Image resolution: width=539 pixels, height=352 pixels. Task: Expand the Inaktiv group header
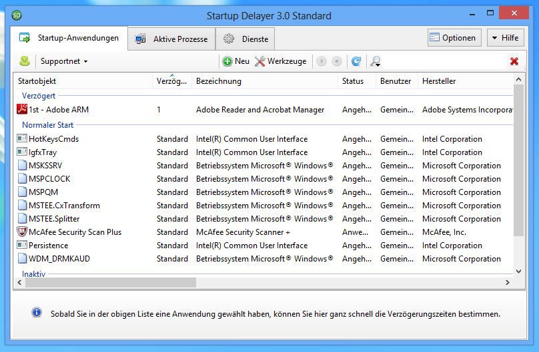pos(33,274)
